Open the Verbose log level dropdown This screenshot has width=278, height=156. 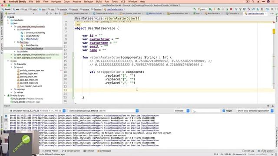pyautogui.click(x=182, y=111)
